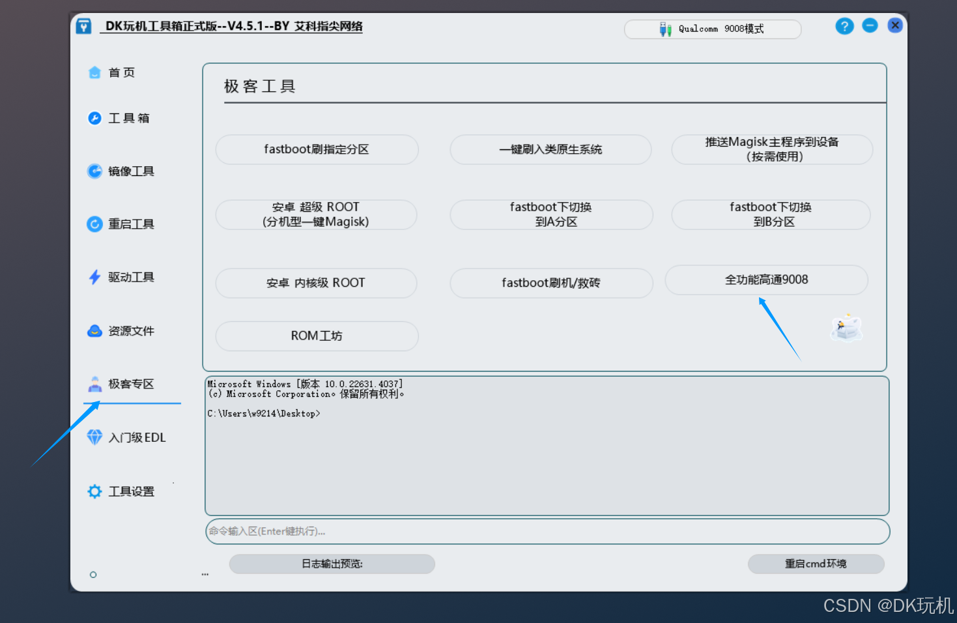Screen dimensions: 957x623
Task: Click the Qualcomm 9008模式 status button
Action: coord(713,29)
